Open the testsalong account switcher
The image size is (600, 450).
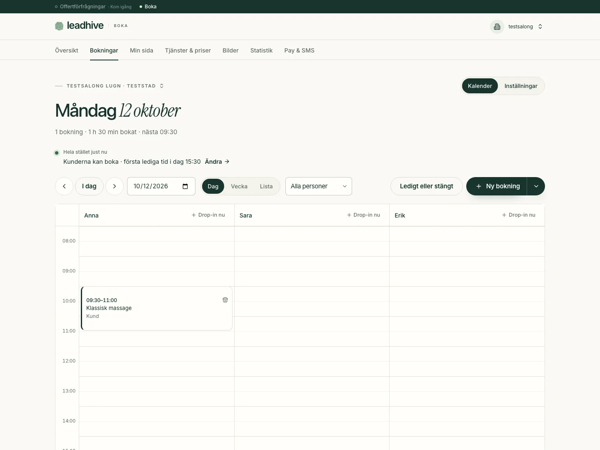(517, 27)
